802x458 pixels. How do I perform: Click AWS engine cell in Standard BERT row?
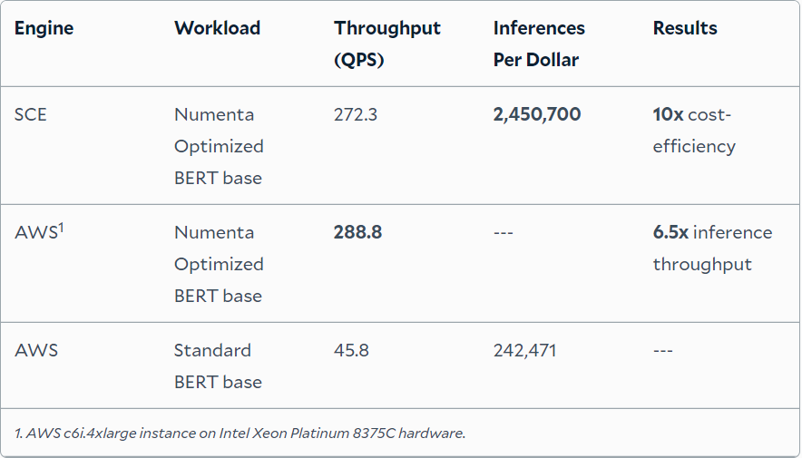36,350
